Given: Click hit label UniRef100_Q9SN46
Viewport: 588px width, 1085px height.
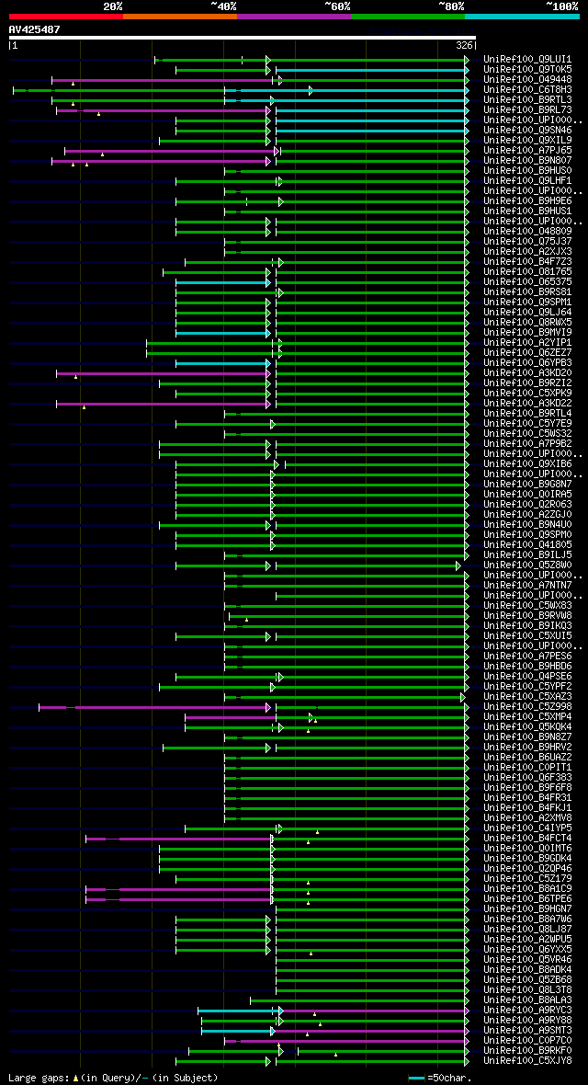Looking at the screenshot, I should 527,130.
